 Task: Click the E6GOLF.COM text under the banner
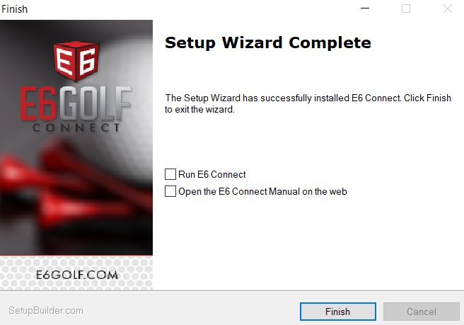coord(77,275)
